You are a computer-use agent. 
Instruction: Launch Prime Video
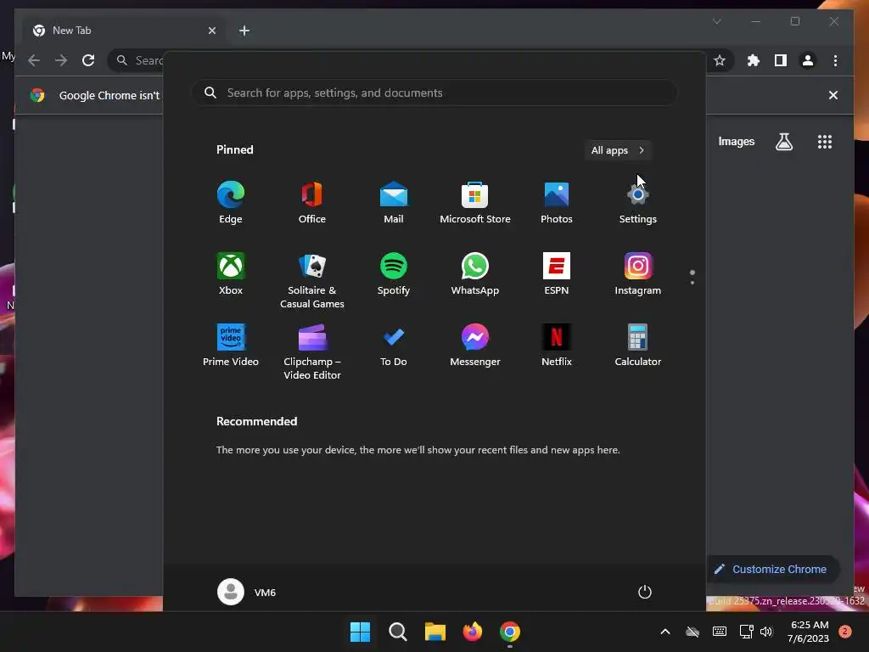[231, 346]
